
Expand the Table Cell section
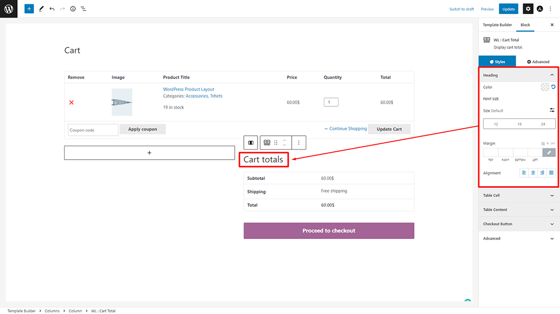tap(517, 195)
